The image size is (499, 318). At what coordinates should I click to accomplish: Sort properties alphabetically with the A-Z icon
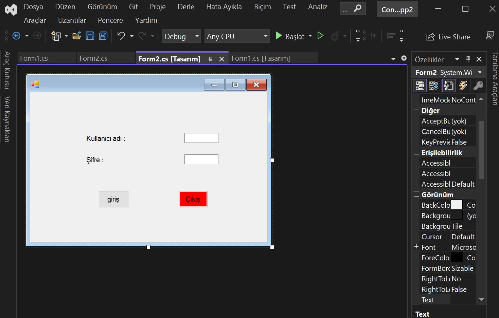click(433, 86)
